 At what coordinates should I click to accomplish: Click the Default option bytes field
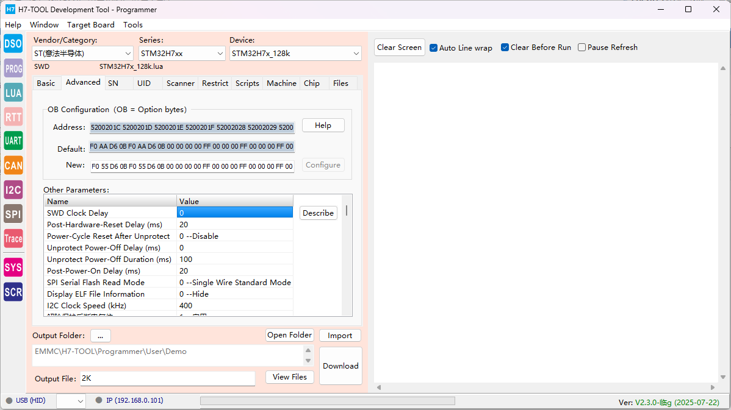coord(192,147)
